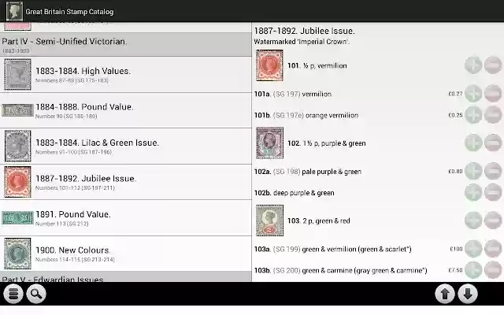This screenshot has width=504, height=315.
Task: Add stamp 102 purple & green with plus
Action: click(473, 143)
